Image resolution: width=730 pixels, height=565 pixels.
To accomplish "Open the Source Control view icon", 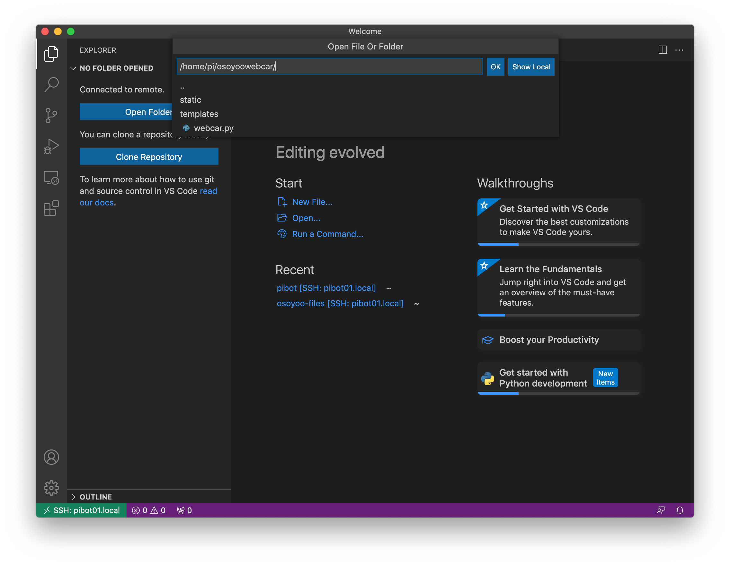I will pos(51,115).
